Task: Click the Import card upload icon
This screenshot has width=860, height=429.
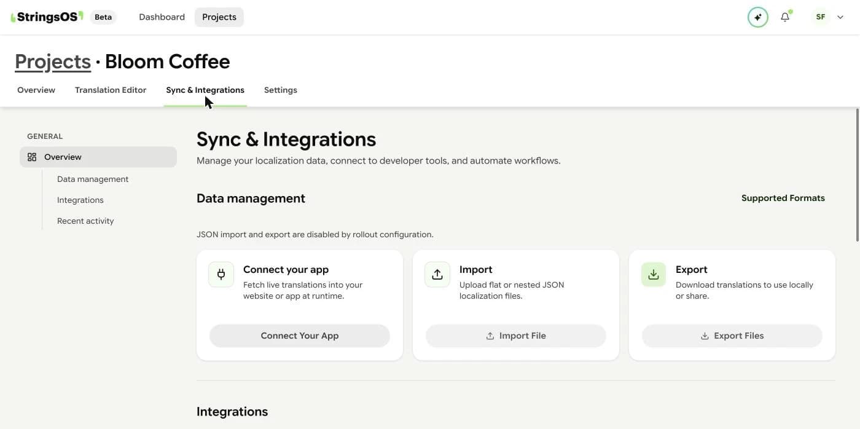Action: tap(437, 275)
